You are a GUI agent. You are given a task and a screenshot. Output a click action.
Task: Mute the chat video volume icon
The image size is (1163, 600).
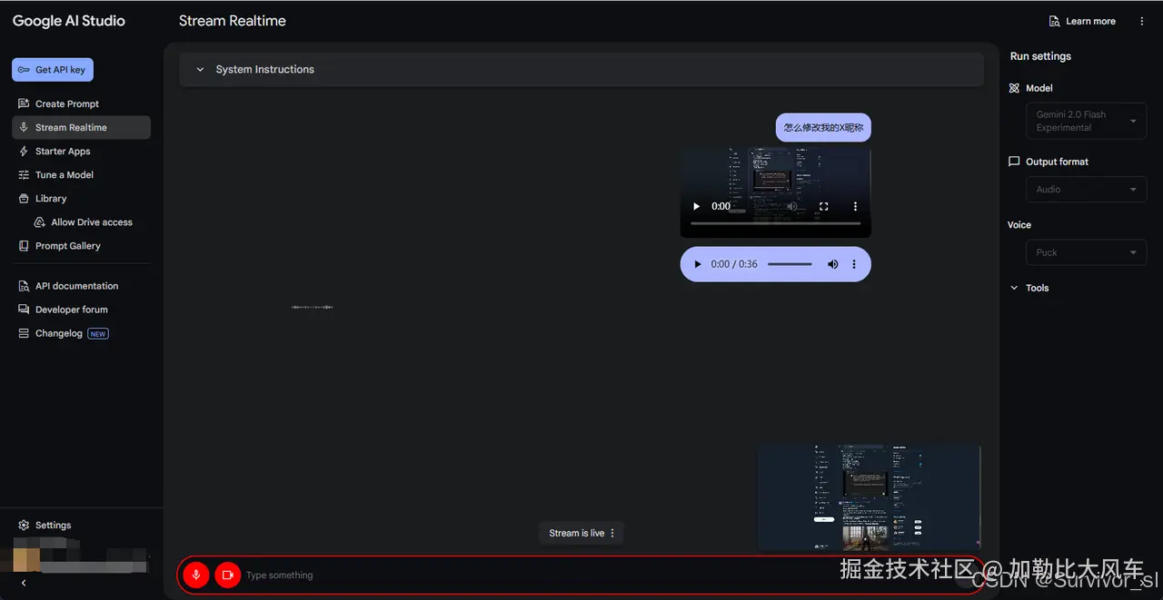point(792,206)
